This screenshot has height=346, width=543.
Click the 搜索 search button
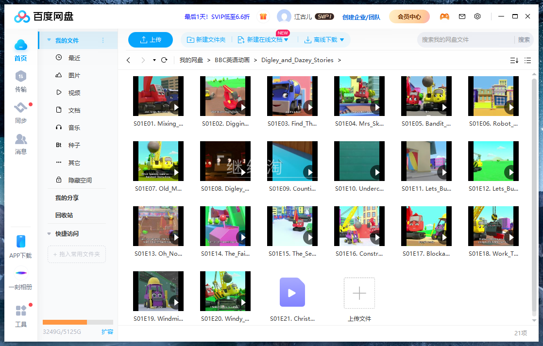coord(524,40)
